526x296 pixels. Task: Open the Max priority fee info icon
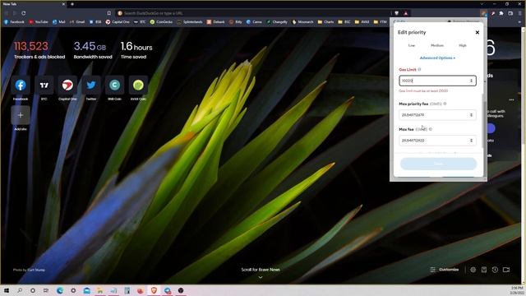tap(445, 104)
